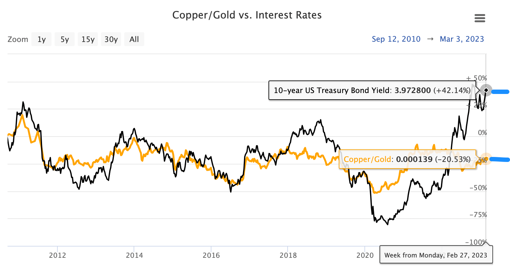Screen dimensions: 510x270
Task: Click the blue line beside the Treasury yield marker
Action: [x=500, y=92]
